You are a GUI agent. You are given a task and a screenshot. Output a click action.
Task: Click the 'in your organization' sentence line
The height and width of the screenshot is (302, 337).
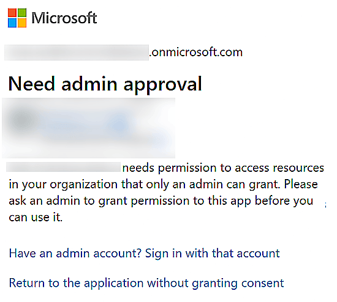coord(163,184)
